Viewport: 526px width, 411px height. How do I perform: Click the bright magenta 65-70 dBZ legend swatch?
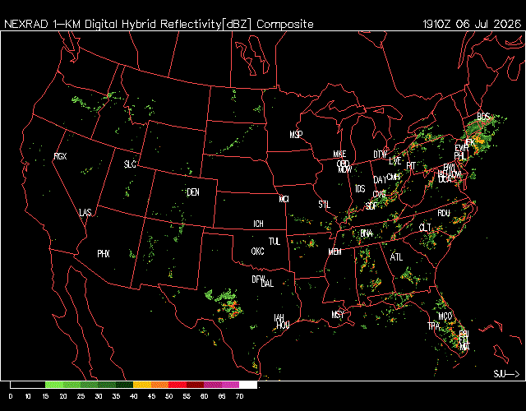pos(230,385)
